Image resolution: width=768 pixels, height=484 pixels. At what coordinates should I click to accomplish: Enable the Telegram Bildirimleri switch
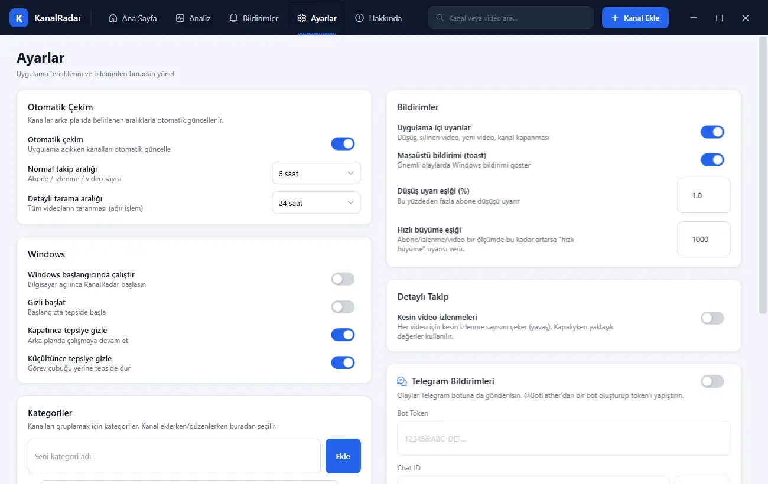coord(712,381)
